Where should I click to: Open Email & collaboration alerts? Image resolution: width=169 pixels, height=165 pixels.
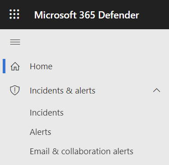pyautogui.click(x=82, y=151)
